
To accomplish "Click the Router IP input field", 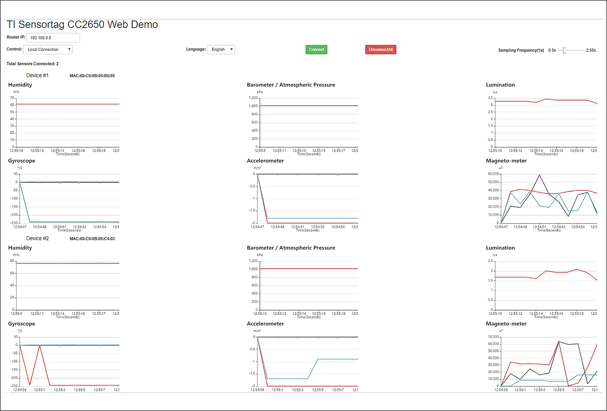I will pos(53,38).
